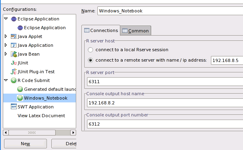
Task: Collapse the Eclipse Application tree node
Action: [x=6, y=19]
